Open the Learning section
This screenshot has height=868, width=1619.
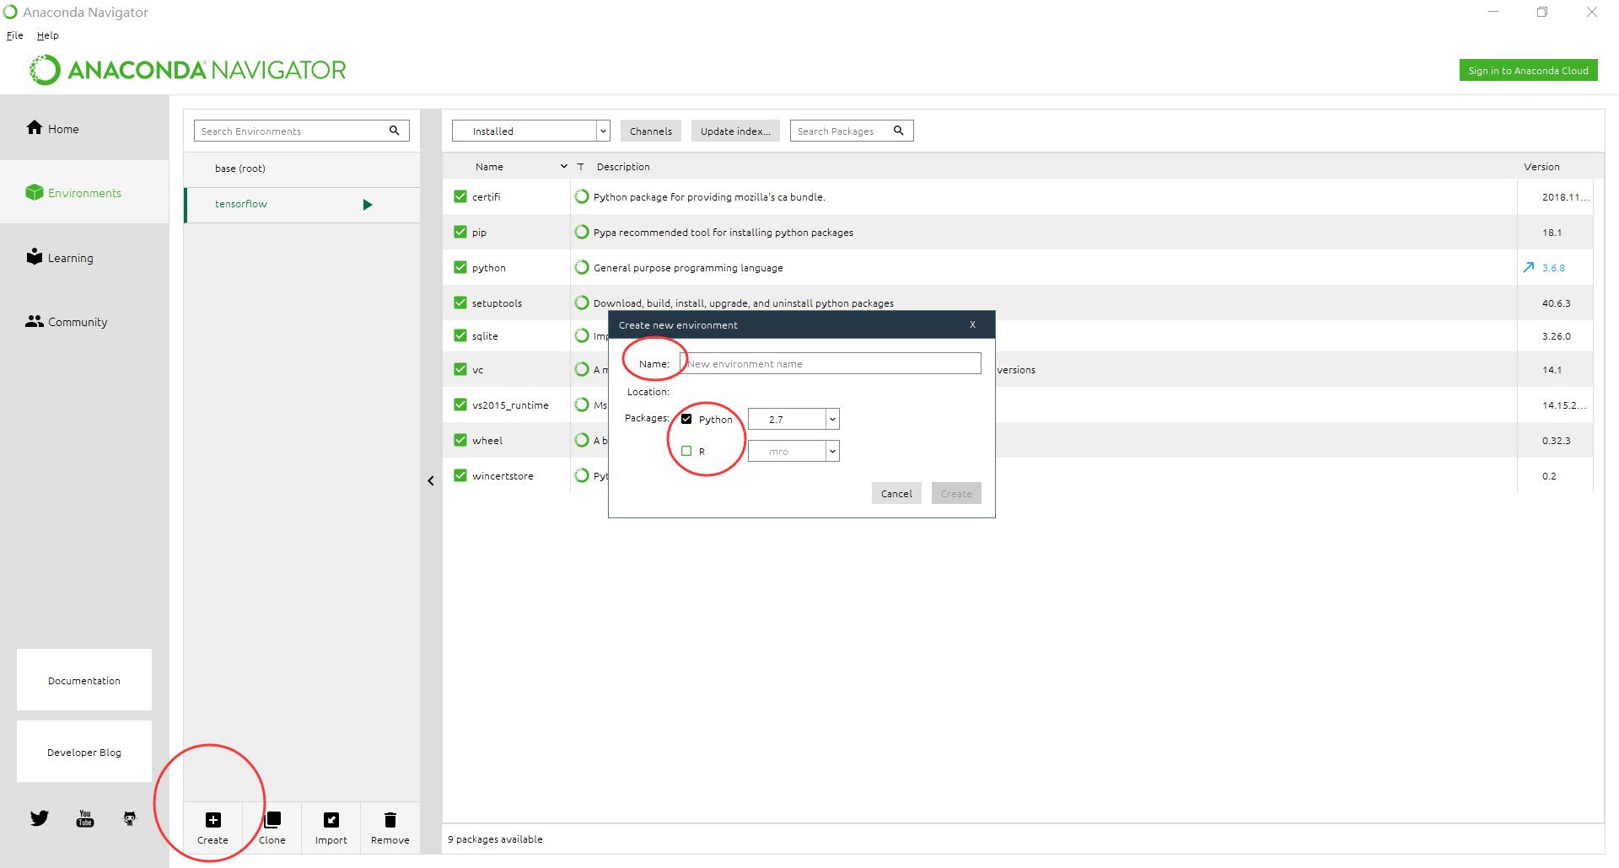(59, 257)
